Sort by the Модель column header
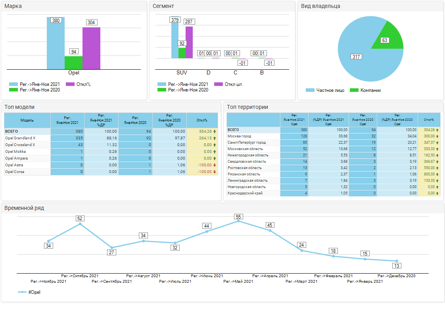The height and width of the screenshot is (314, 445). tap(27, 120)
